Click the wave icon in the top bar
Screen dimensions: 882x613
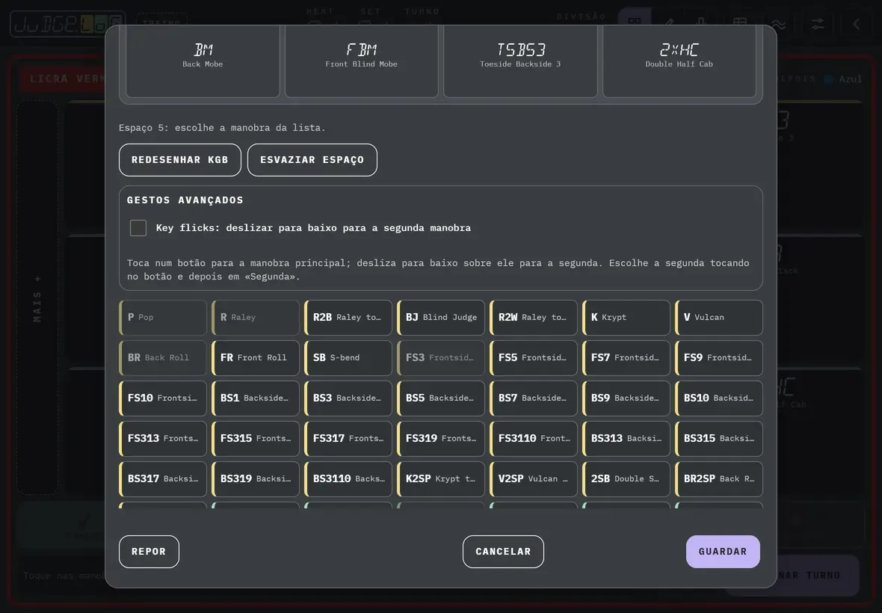(x=779, y=24)
